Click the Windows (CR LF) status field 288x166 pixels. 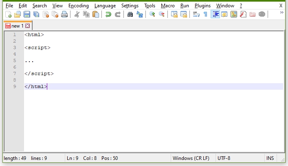pos(191,158)
